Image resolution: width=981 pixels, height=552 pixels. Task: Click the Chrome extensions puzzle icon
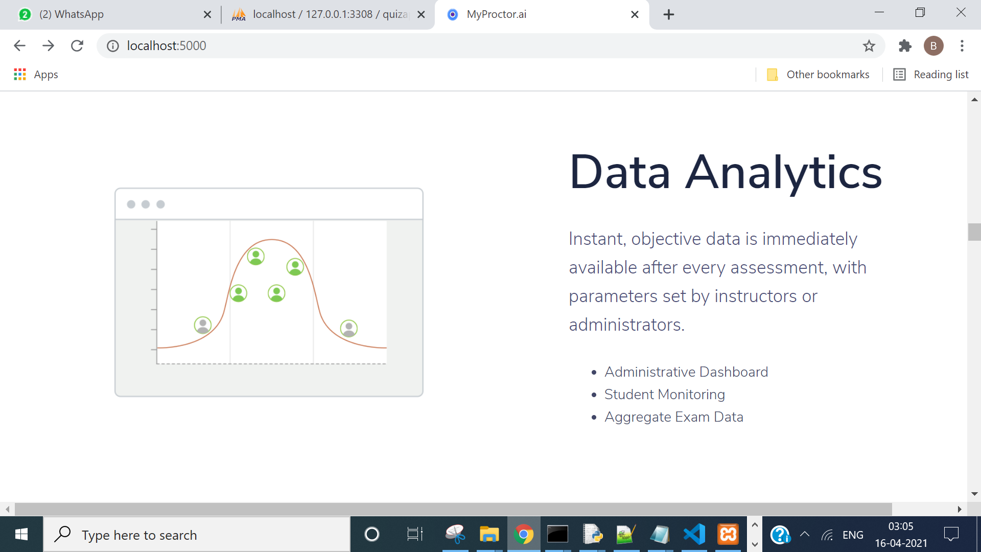[x=905, y=45]
